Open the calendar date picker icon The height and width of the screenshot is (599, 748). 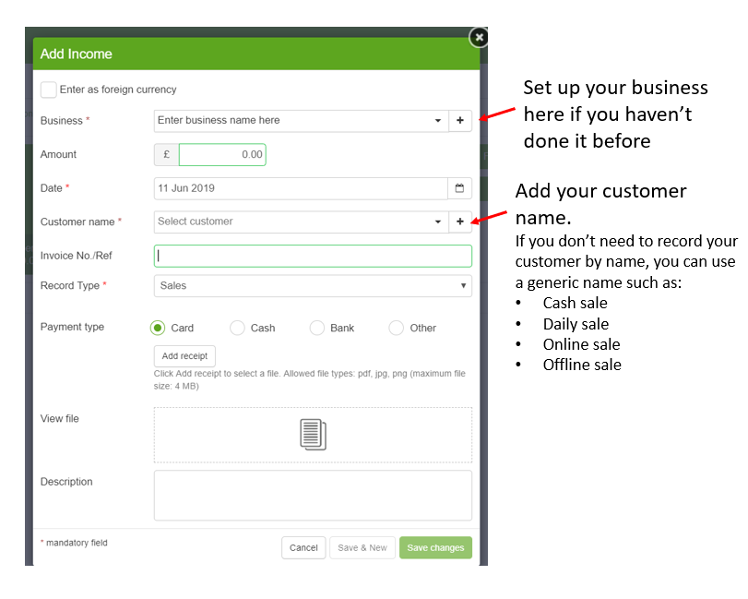(x=459, y=188)
